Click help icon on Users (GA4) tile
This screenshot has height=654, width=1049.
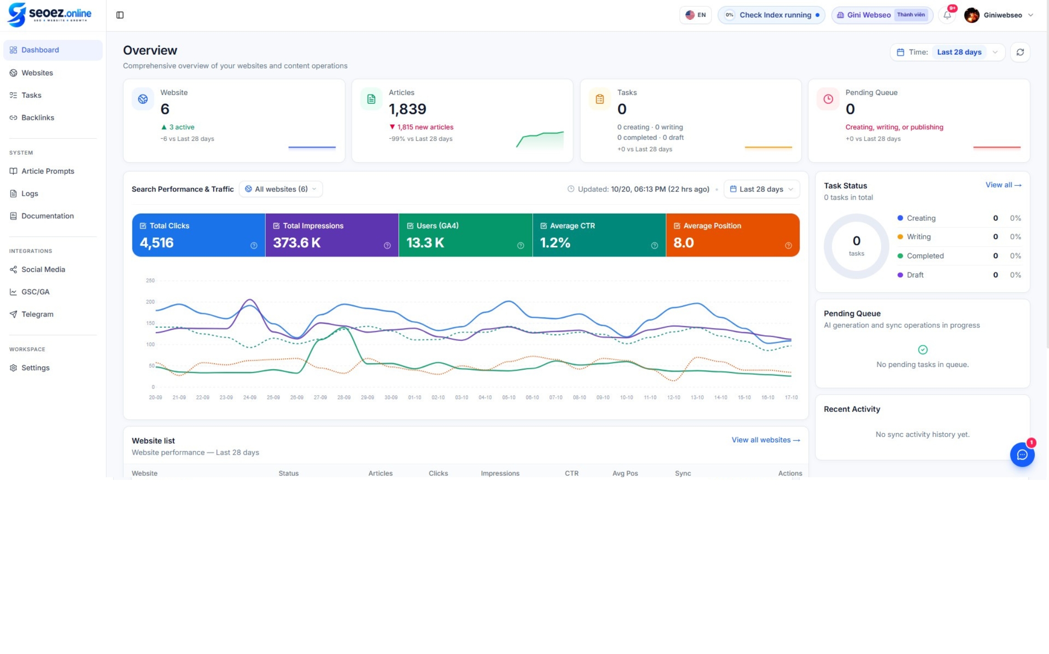pos(520,246)
